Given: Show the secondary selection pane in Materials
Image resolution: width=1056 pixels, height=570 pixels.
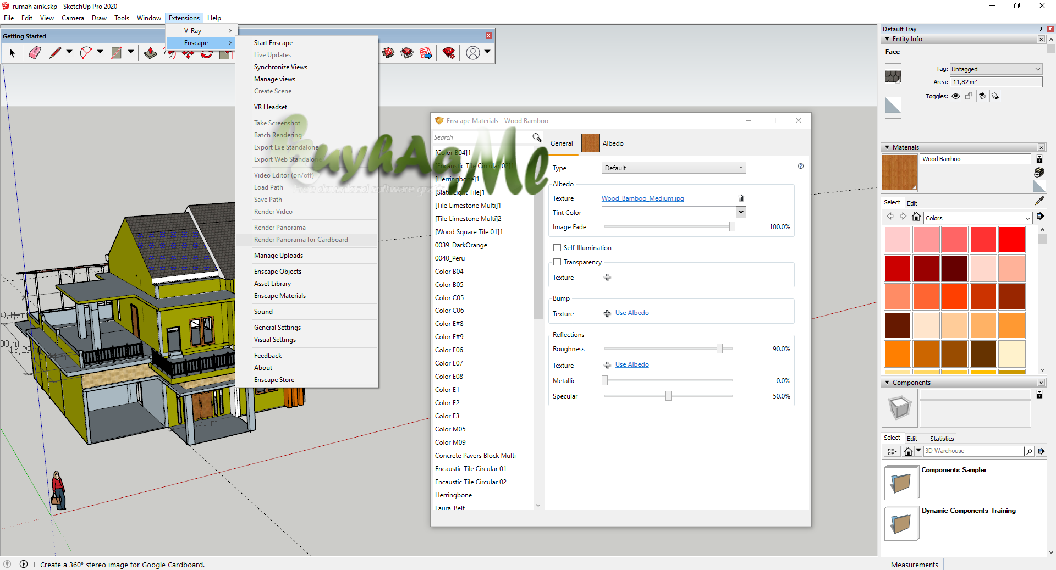Looking at the screenshot, I should [1039, 159].
